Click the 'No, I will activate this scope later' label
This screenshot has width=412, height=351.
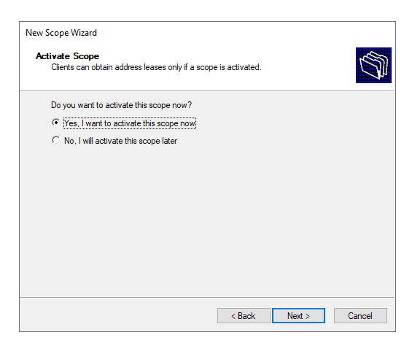click(x=120, y=141)
